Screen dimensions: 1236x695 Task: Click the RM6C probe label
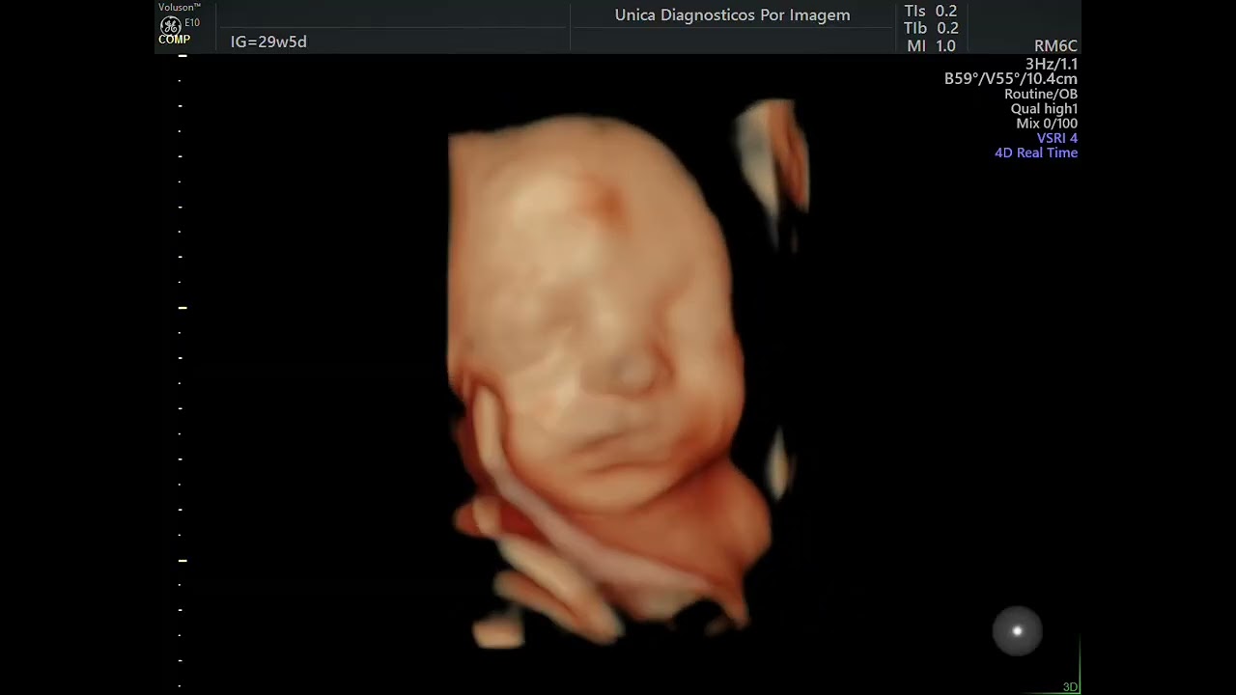[x=1055, y=46]
